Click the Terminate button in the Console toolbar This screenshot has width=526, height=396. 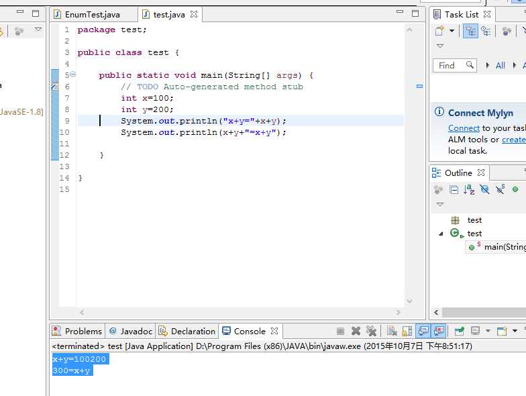click(340, 332)
